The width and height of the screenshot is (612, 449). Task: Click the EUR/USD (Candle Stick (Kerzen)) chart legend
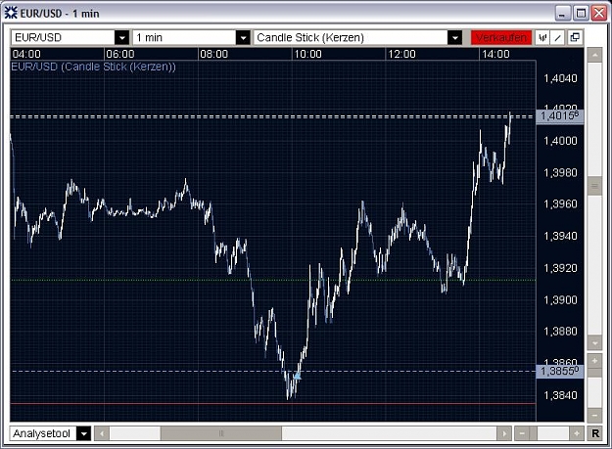click(x=93, y=67)
